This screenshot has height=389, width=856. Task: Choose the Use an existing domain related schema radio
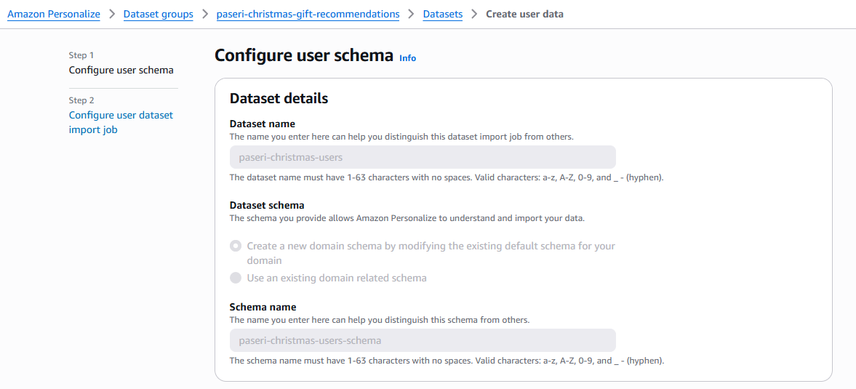click(x=236, y=278)
